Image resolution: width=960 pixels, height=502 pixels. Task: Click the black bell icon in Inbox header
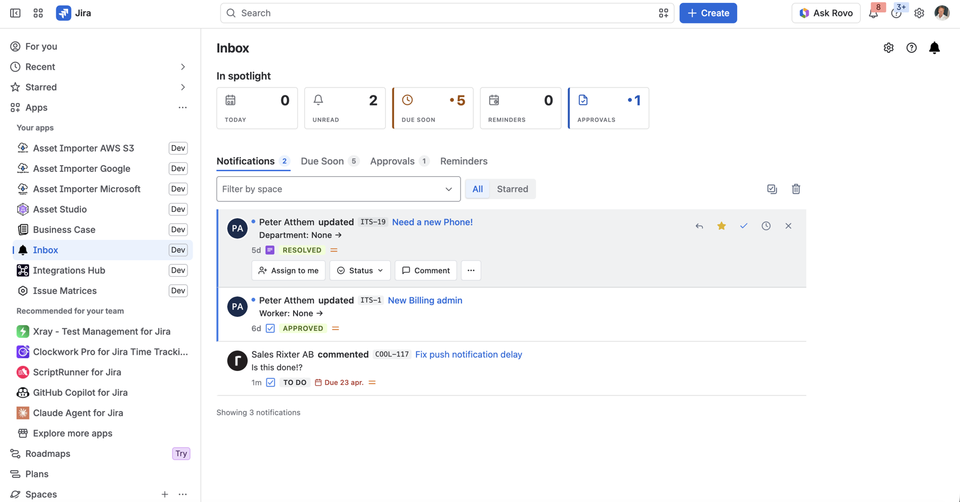coord(934,48)
